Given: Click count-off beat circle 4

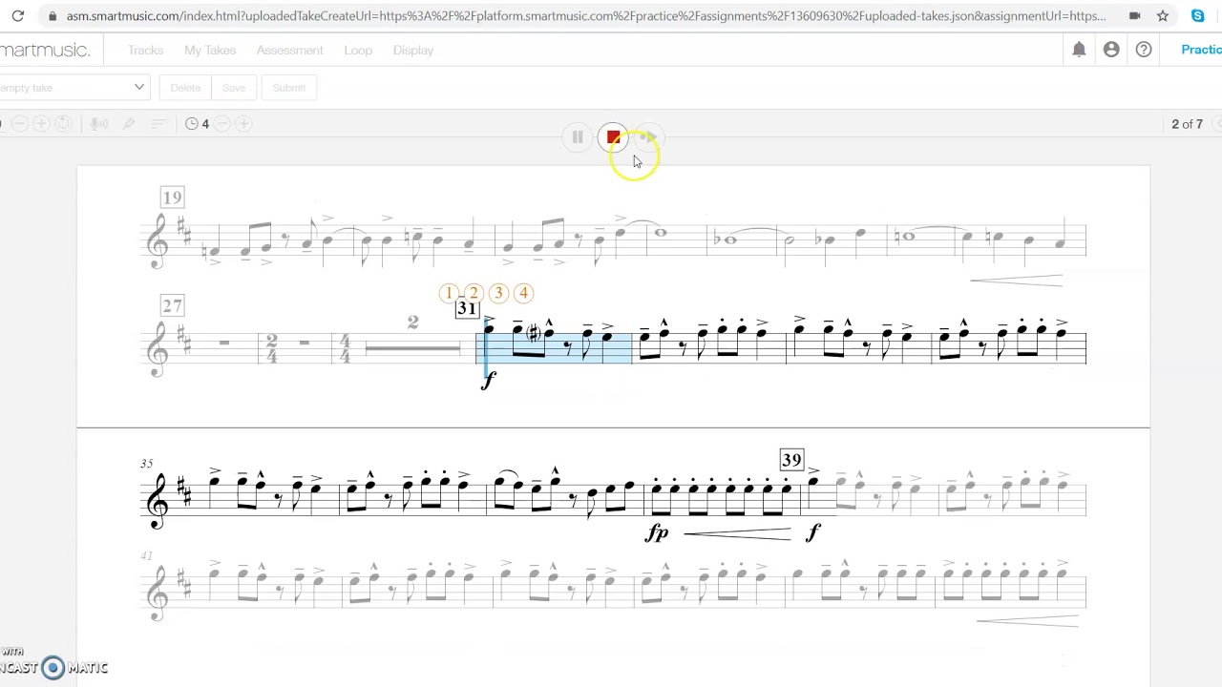Looking at the screenshot, I should (523, 293).
